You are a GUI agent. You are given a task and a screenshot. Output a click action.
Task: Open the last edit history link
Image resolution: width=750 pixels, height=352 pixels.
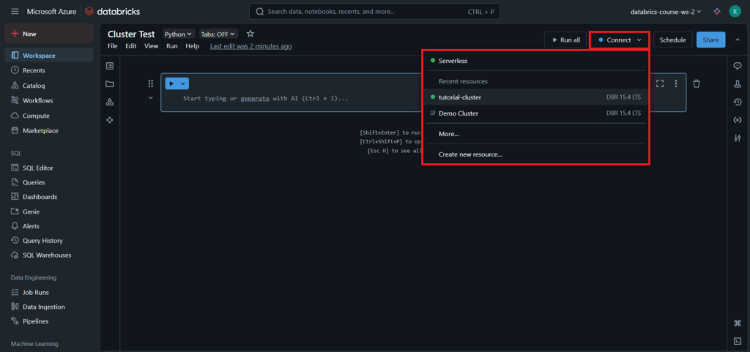click(251, 46)
